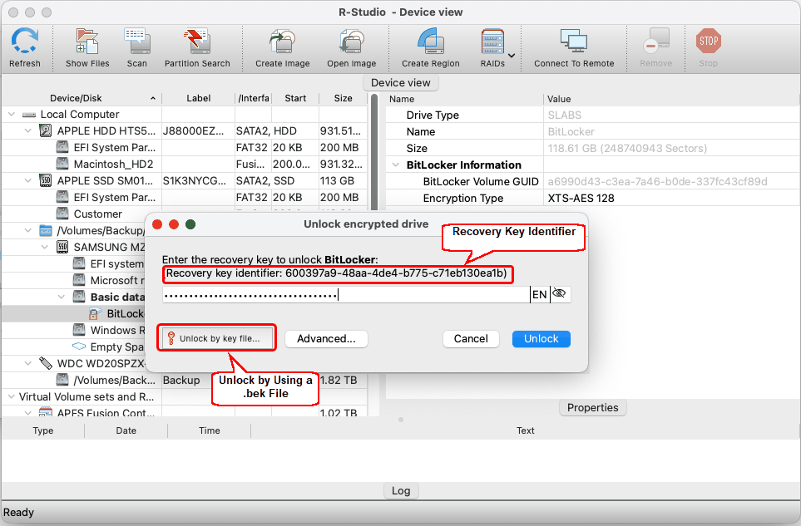Select the WDC WD20SPZX drive icon
Viewport: 801px width, 526px height.
[46, 363]
